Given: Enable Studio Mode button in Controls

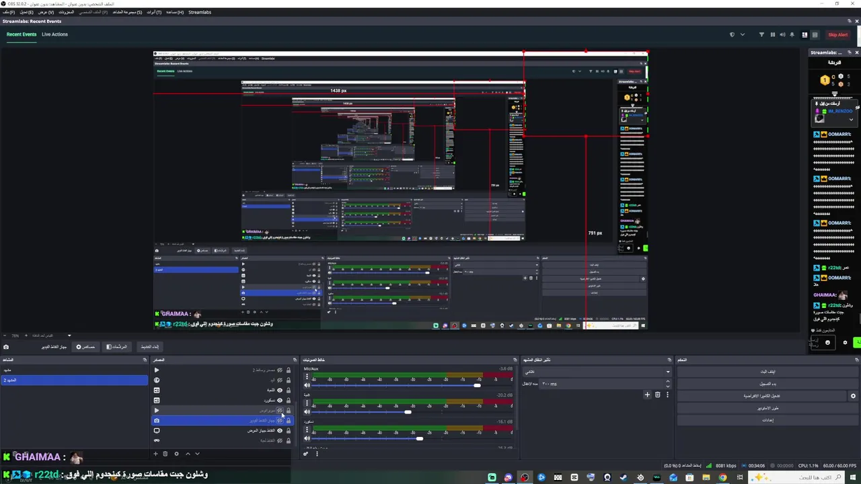Looking at the screenshot, I should [x=768, y=408].
